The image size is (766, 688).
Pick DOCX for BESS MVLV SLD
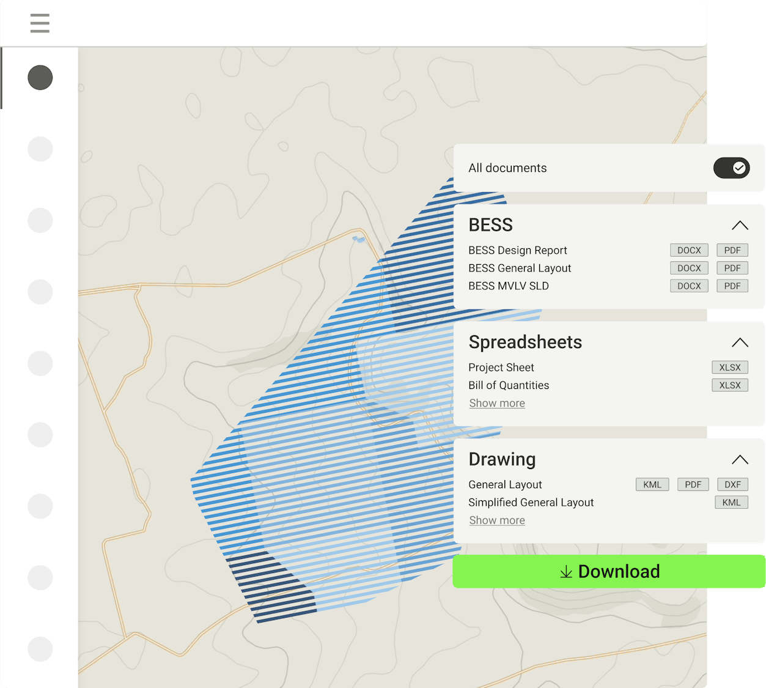[x=689, y=286]
